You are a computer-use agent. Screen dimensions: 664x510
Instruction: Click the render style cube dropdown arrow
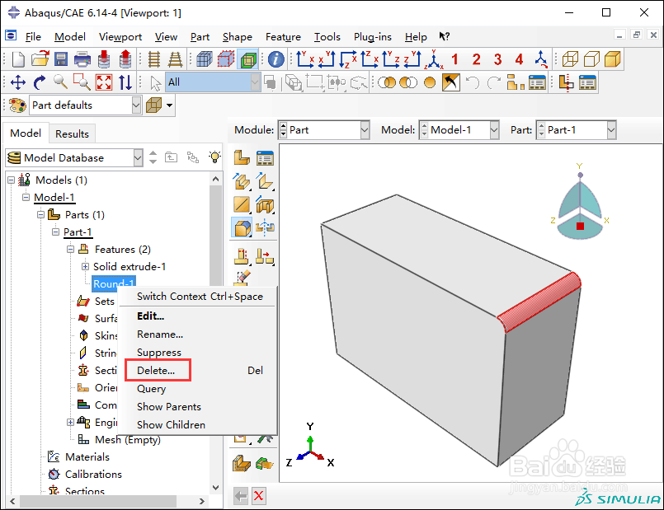[x=169, y=105]
